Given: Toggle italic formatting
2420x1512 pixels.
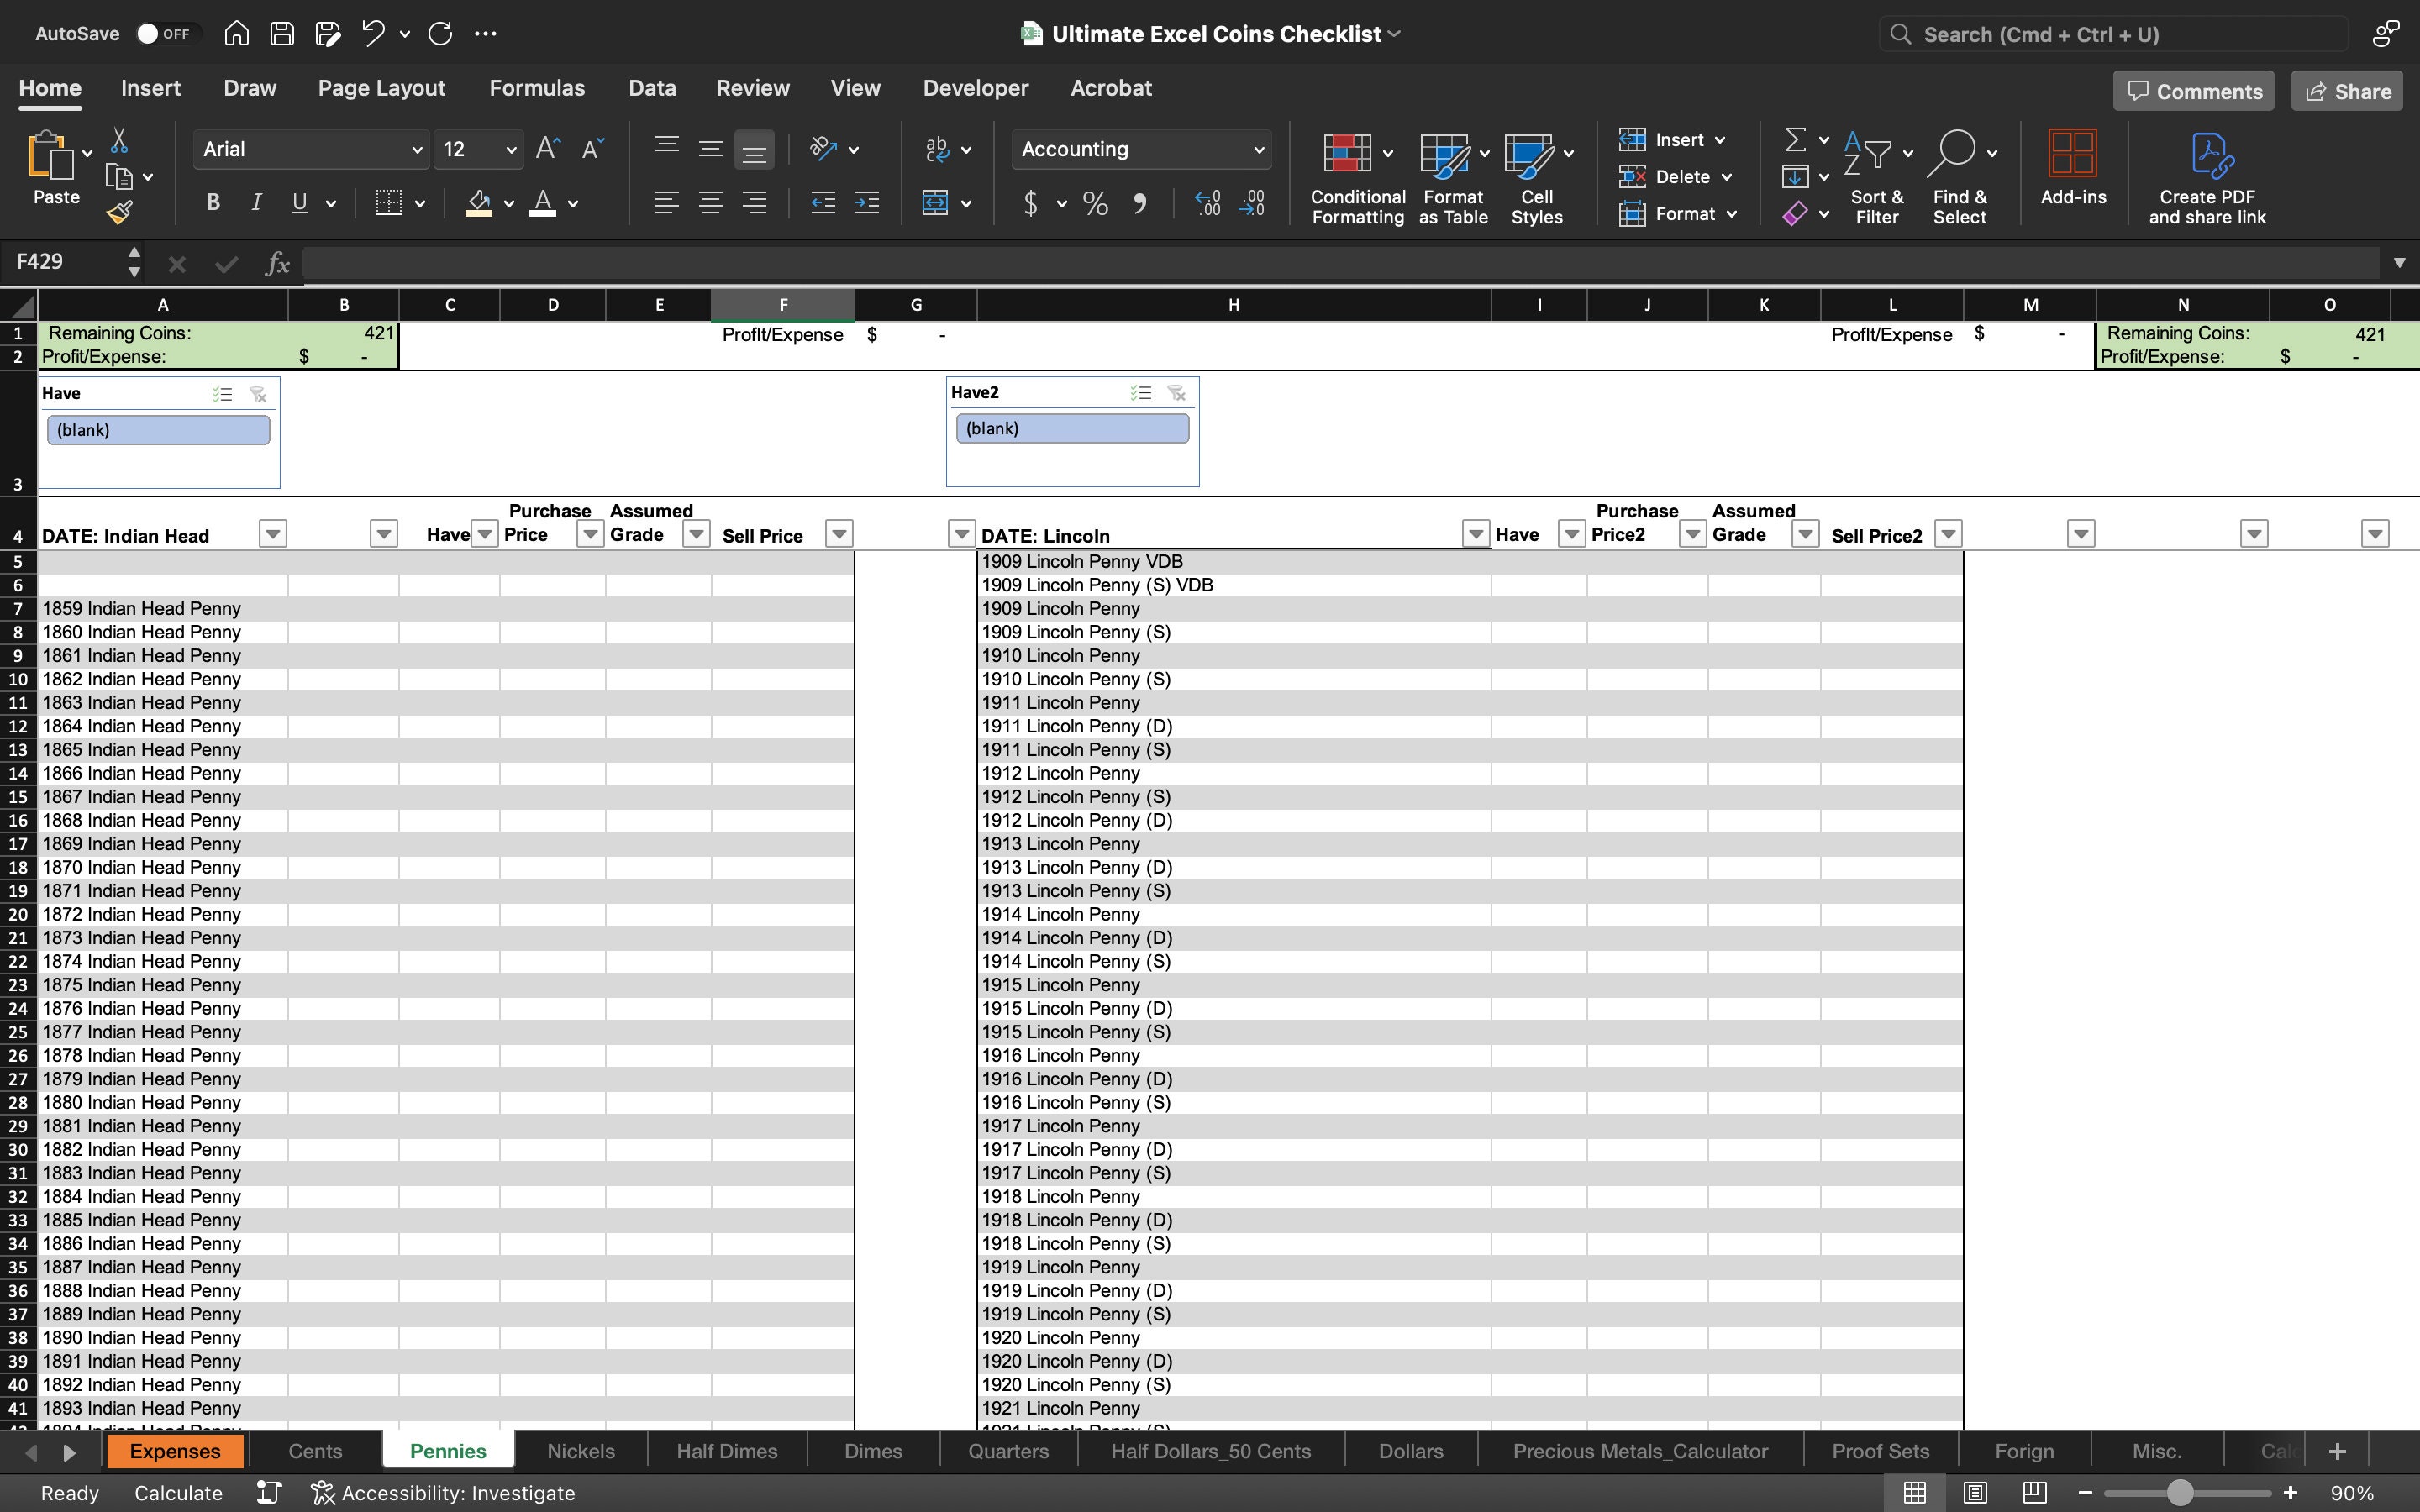Looking at the screenshot, I should (x=255, y=202).
